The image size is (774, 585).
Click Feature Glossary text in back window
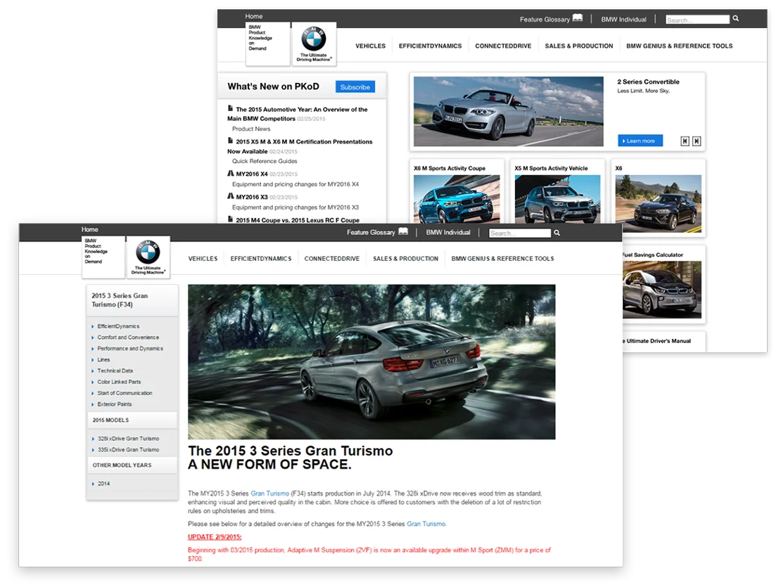[x=545, y=19]
